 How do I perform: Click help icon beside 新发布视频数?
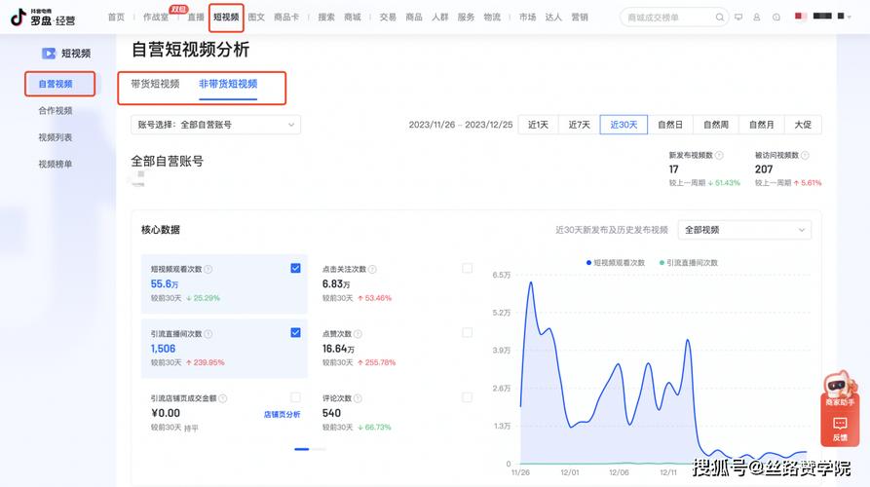coord(719,155)
